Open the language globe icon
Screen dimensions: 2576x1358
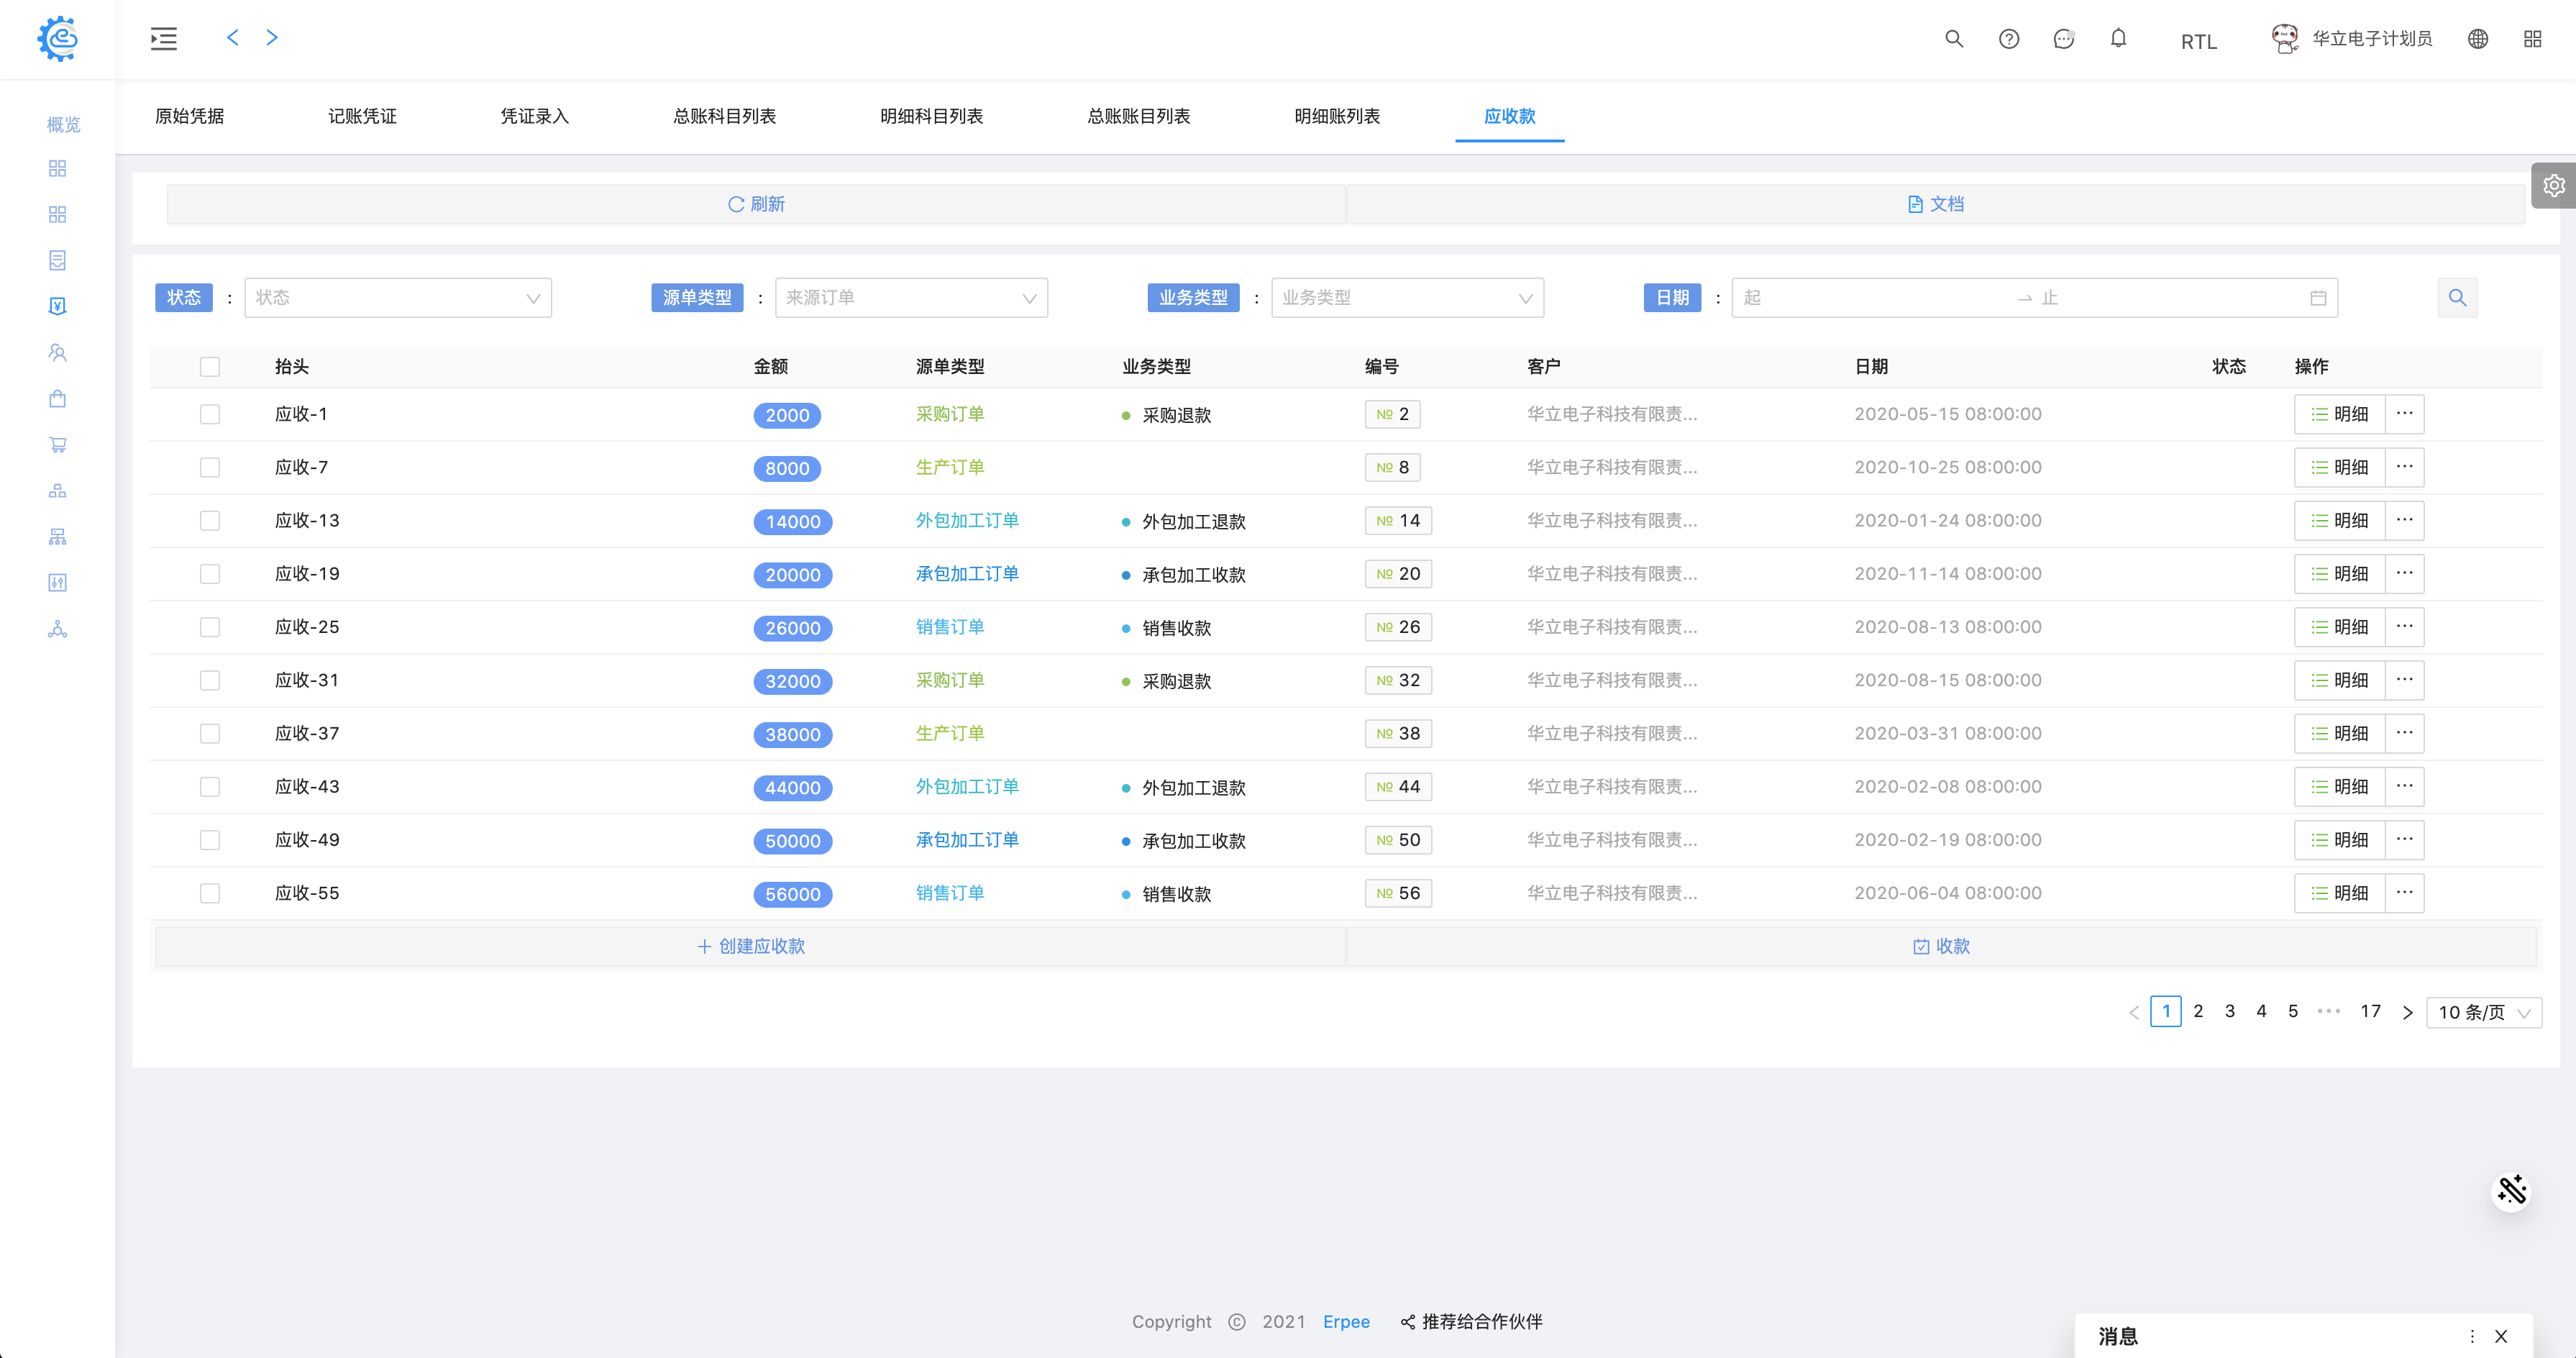(2477, 39)
